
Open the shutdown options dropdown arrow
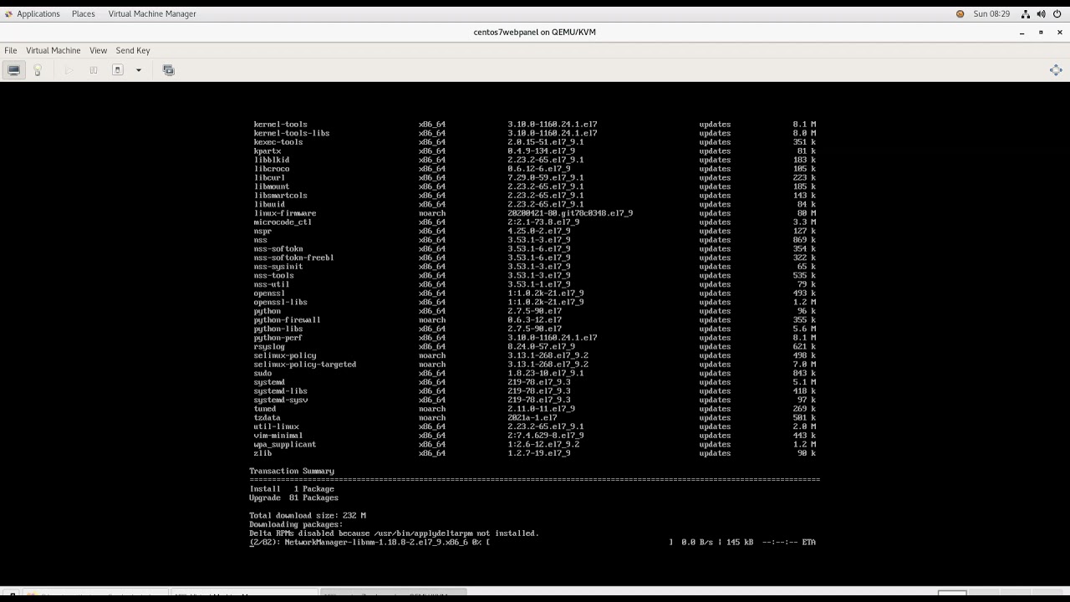coord(139,70)
